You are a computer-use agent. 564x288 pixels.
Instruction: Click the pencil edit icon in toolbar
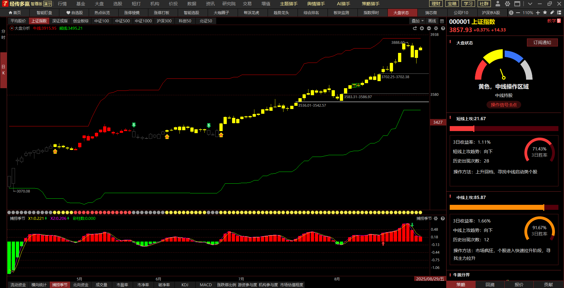[x=552, y=12]
